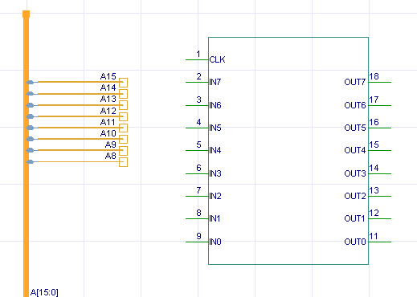Click pin 11 OUT0 output line
The image size is (417, 297).
(380, 242)
